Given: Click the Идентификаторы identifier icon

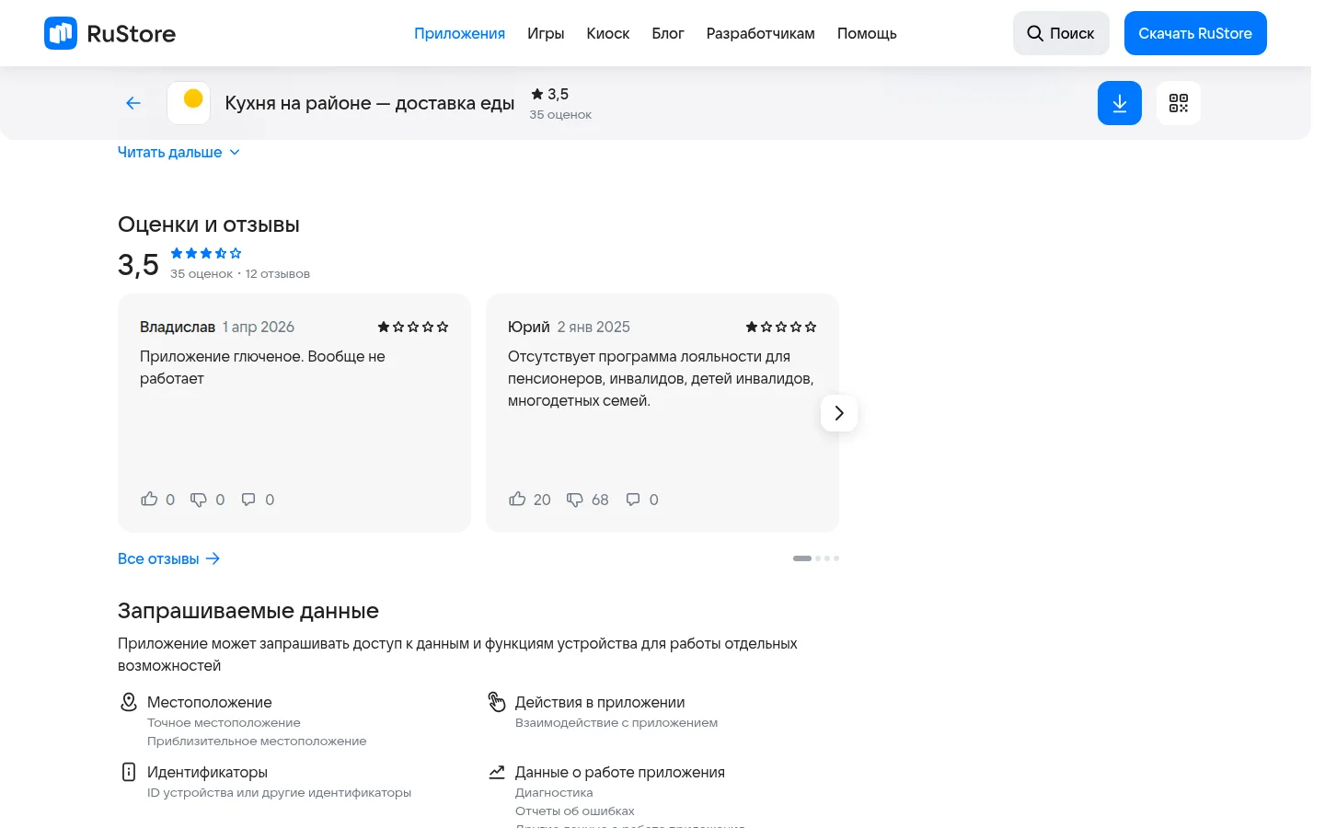Looking at the screenshot, I should point(129,772).
